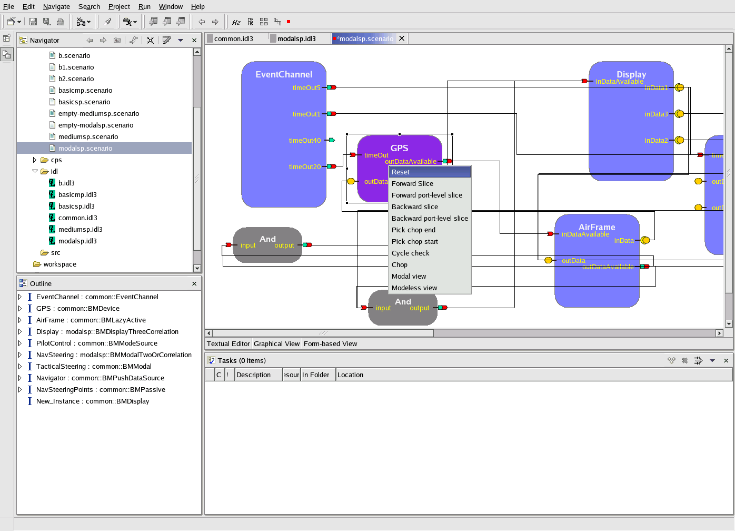This screenshot has height=531, width=735.
Task: Open the Form-based View tab
Action: (330, 343)
